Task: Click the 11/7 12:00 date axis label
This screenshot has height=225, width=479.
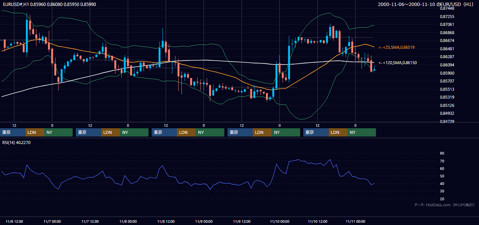Action: 90,221
